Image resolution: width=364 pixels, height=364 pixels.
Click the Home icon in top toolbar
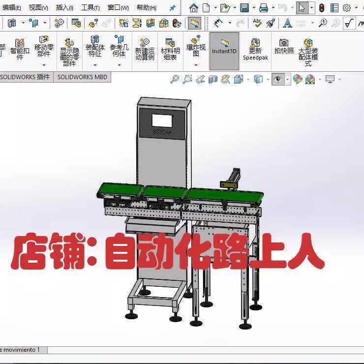coord(194,8)
